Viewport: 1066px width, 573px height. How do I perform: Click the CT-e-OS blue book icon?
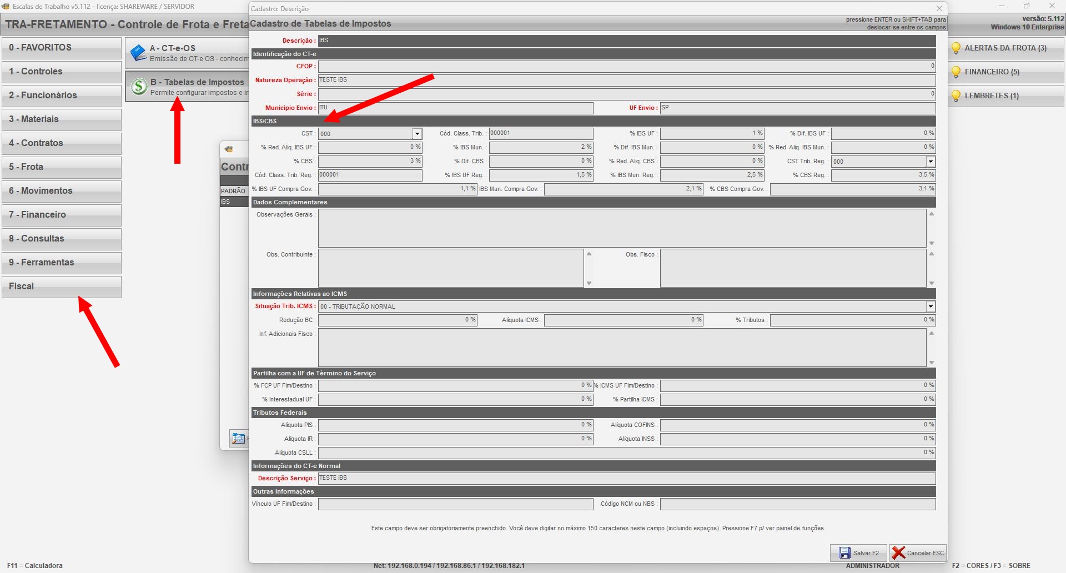(138, 53)
